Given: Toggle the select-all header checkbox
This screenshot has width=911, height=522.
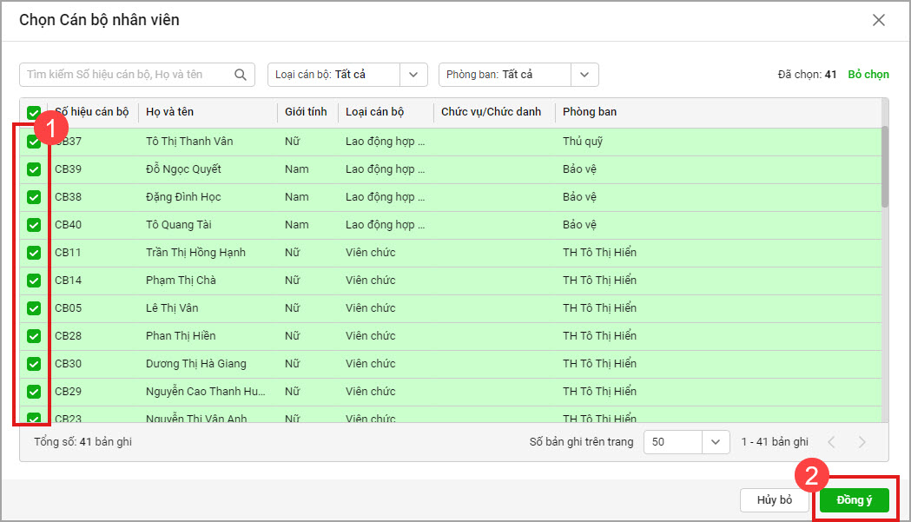Looking at the screenshot, I should pos(34,112).
